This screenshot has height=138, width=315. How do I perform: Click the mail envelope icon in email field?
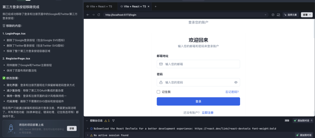[x=161, y=64]
